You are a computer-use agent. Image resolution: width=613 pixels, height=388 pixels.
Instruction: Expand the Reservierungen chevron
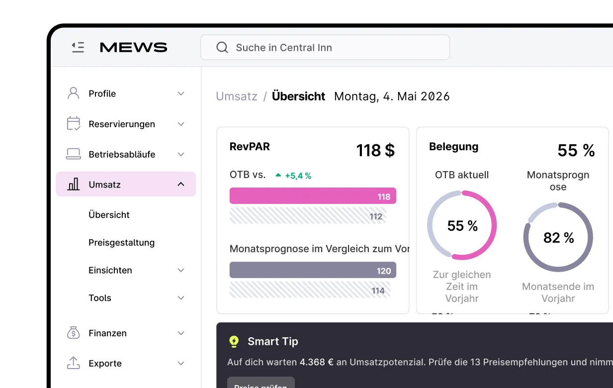coord(181,124)
